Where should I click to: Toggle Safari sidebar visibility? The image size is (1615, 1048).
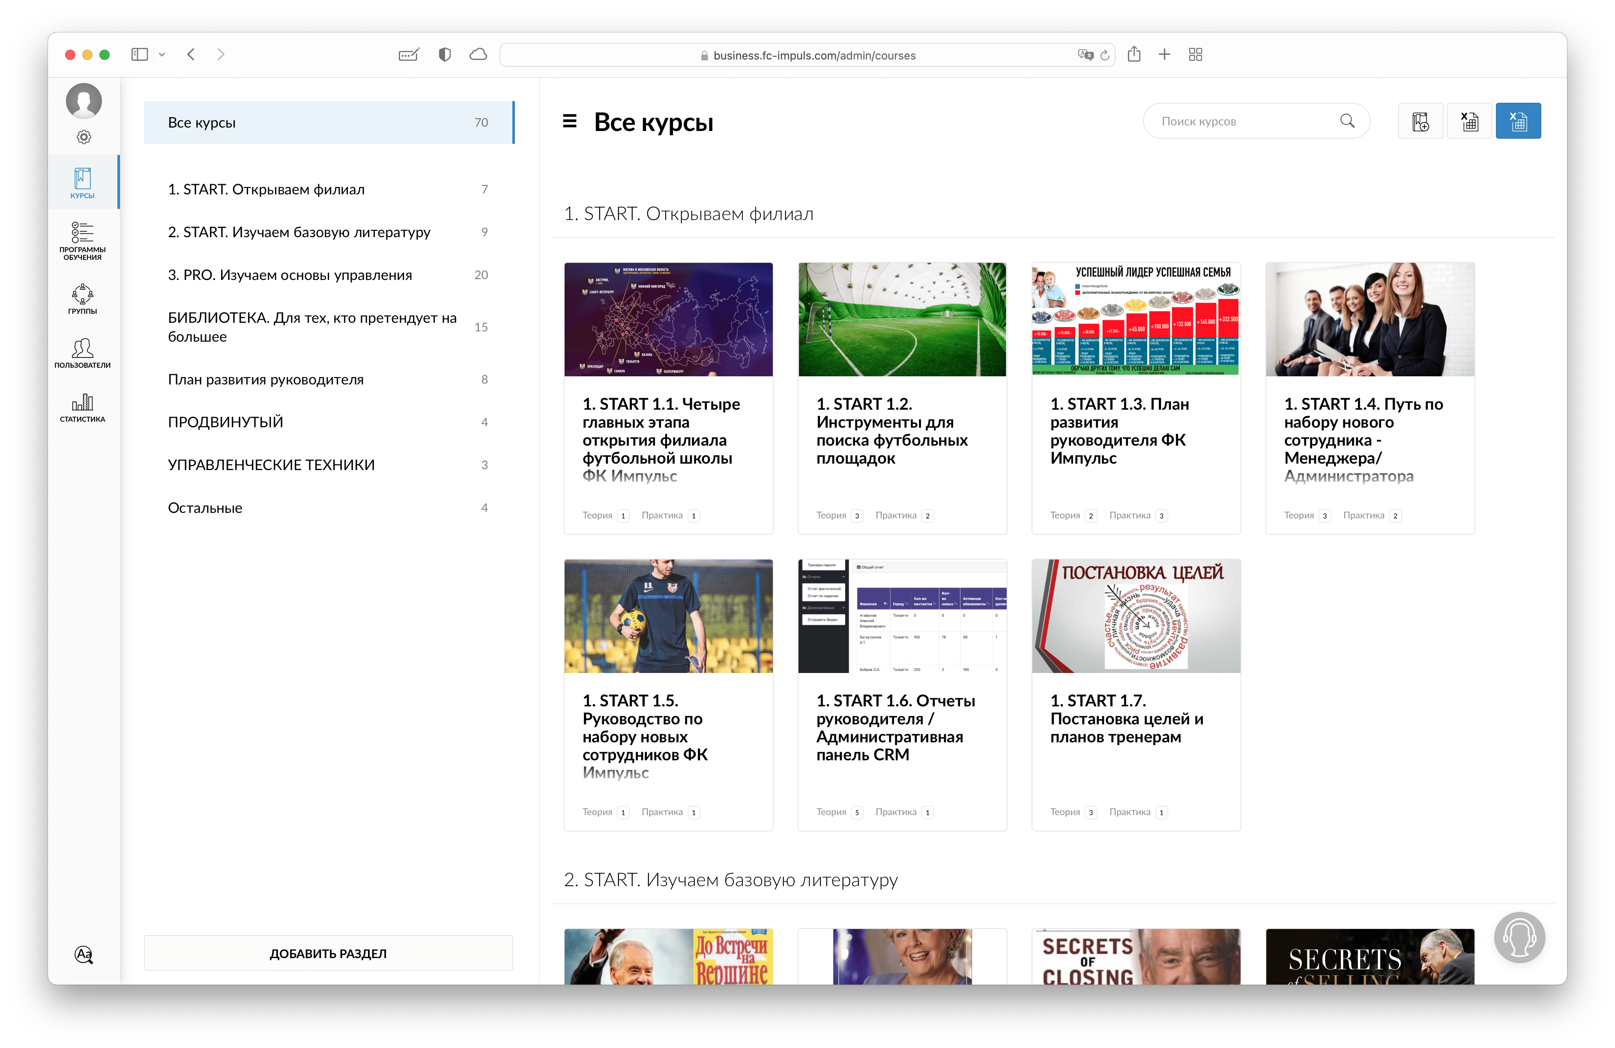(x=140, y=54)
